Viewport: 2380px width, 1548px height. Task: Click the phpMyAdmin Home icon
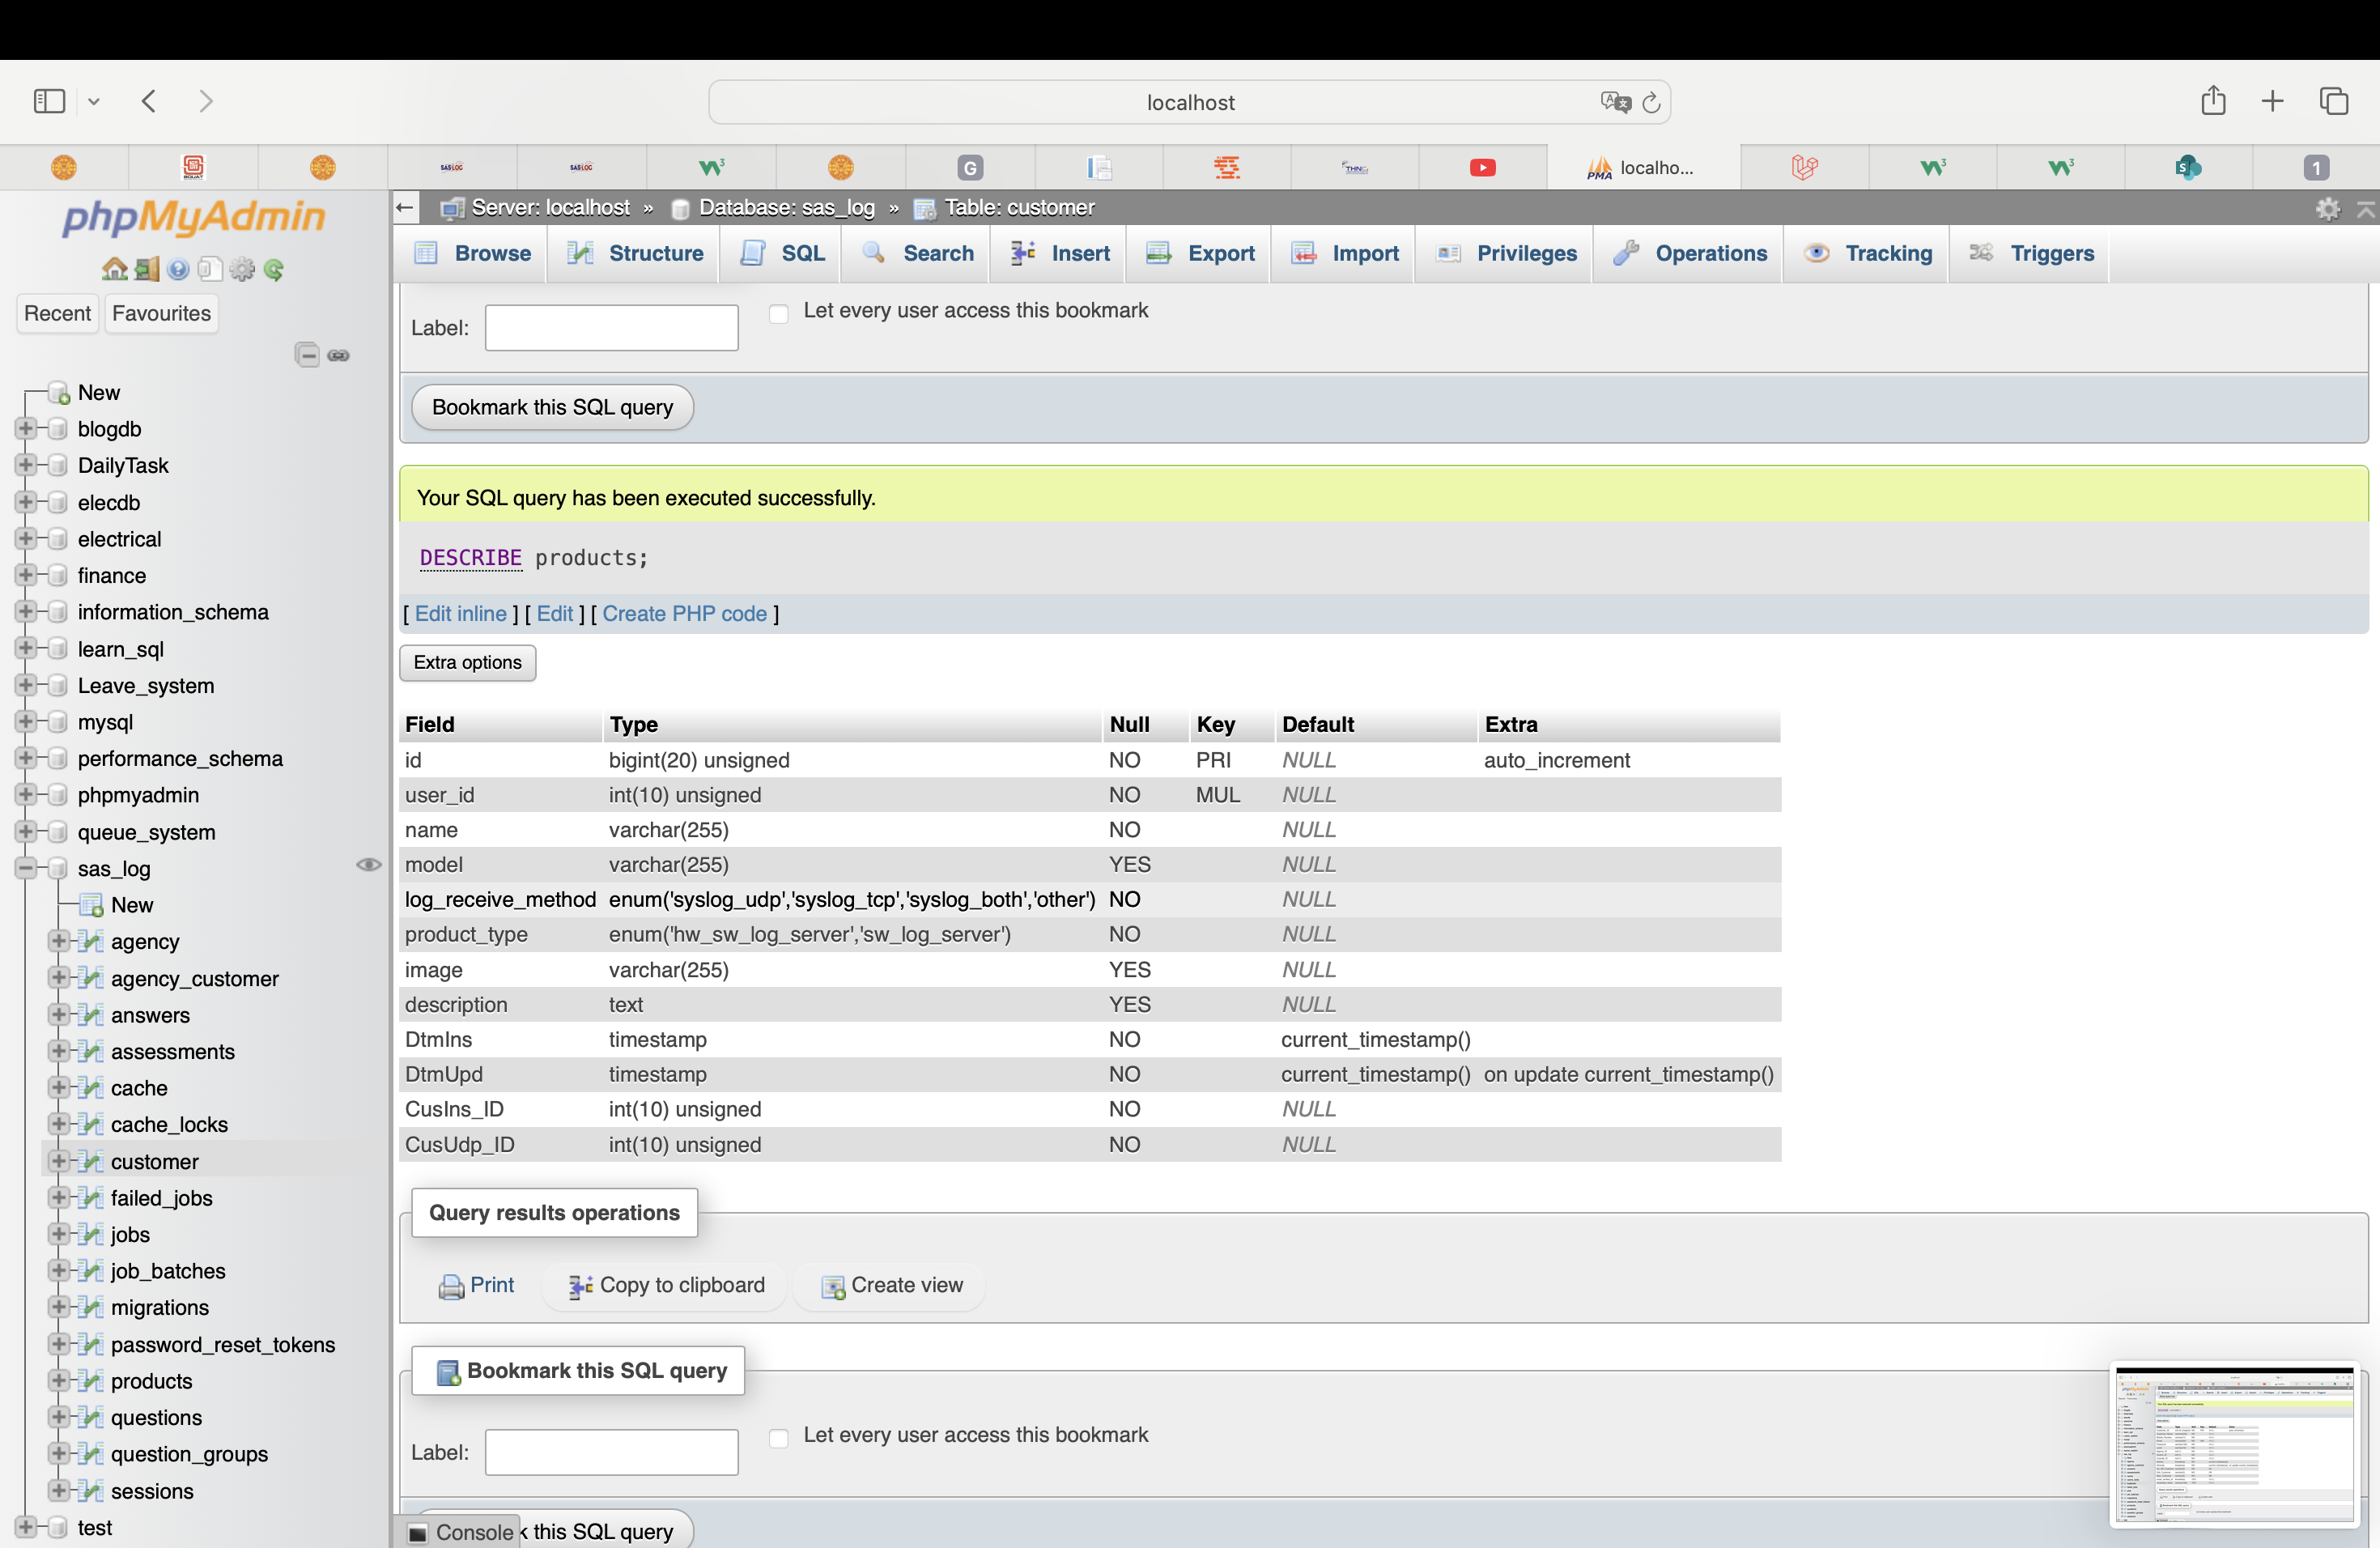pyautogui.click(x=114, y=269)
